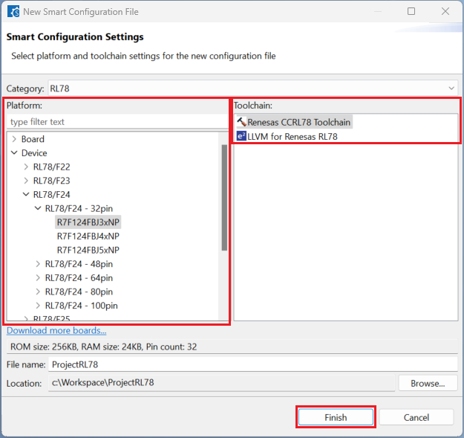The image size is (464, 438).
Task: Select the Board tree item label
Action: [33, 139]
